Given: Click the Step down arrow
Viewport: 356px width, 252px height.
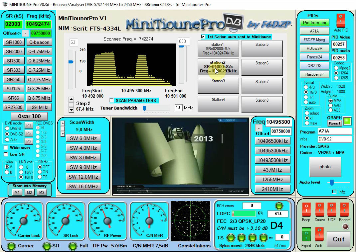Looking at the screenshot, I should pos(71,110).
